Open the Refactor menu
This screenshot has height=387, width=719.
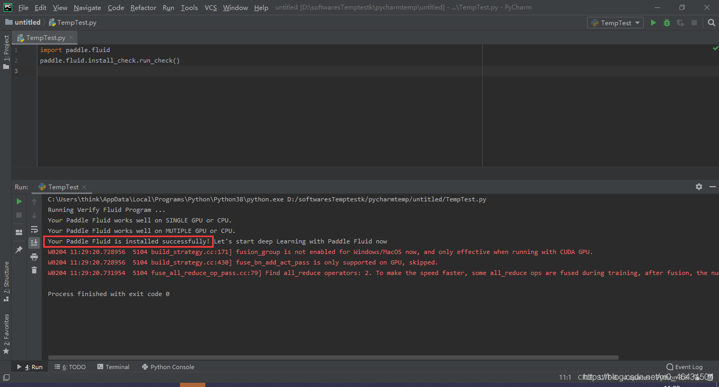click(143, 7)
